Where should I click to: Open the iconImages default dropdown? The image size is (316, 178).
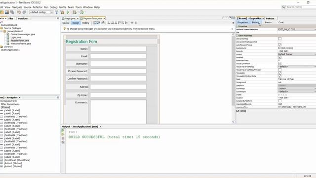[x=297, y=91]
